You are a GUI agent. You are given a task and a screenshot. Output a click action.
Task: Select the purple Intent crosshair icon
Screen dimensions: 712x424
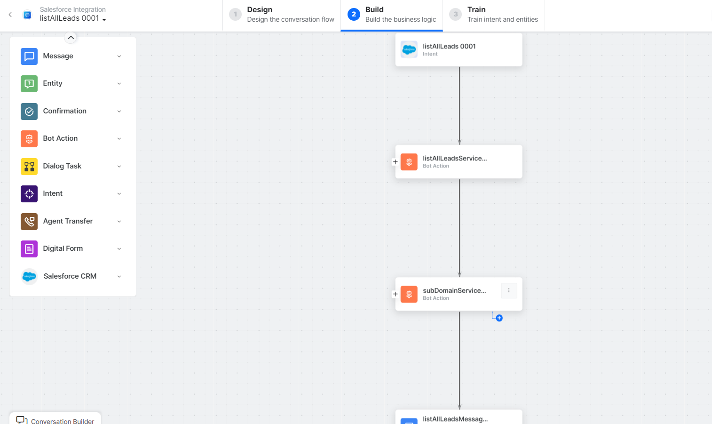29,194
